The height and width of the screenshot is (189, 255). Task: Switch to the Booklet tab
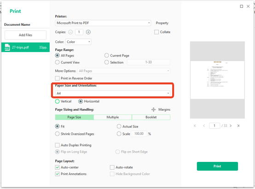click(151, 117)
